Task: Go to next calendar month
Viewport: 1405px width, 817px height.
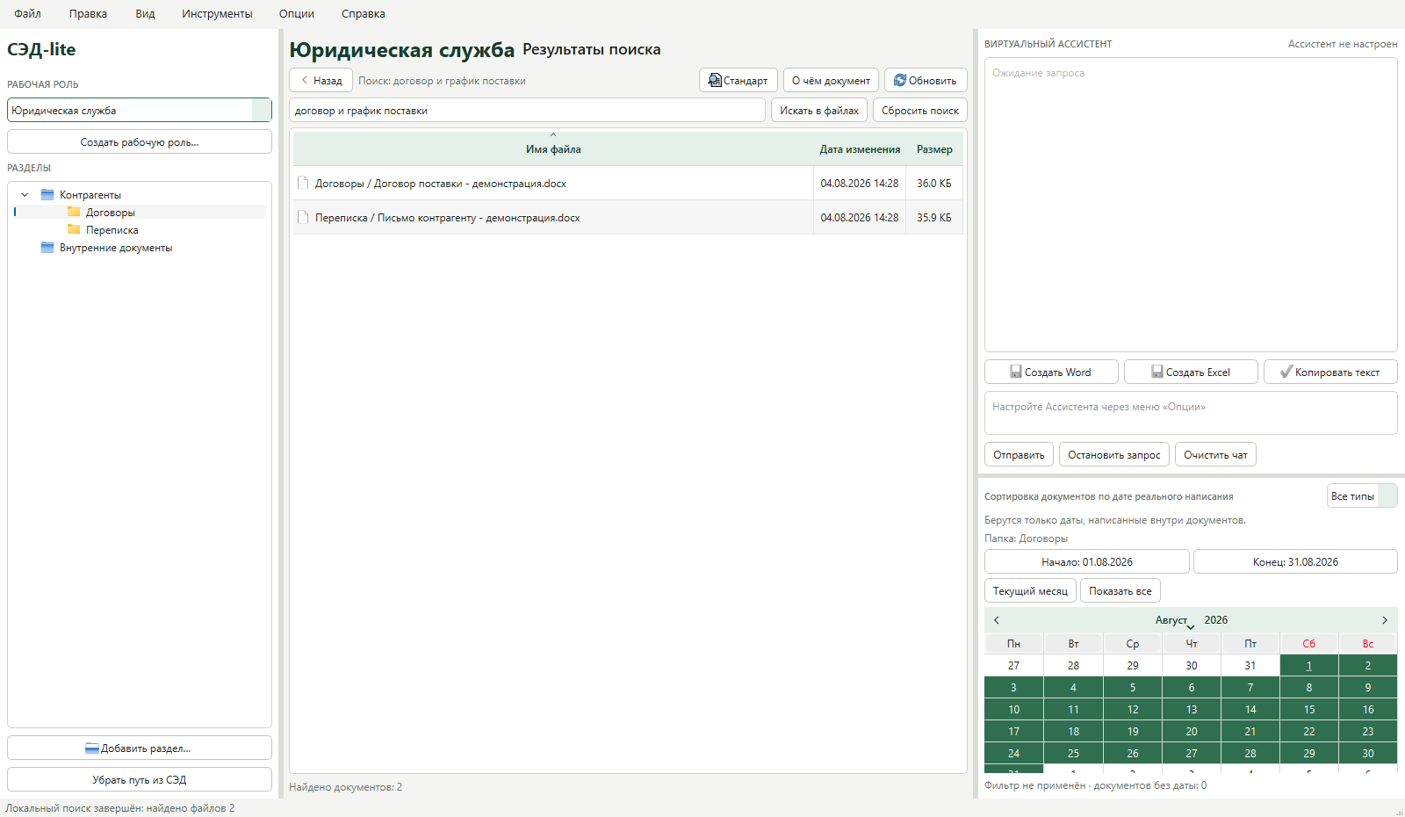Action: point(1385,620)
